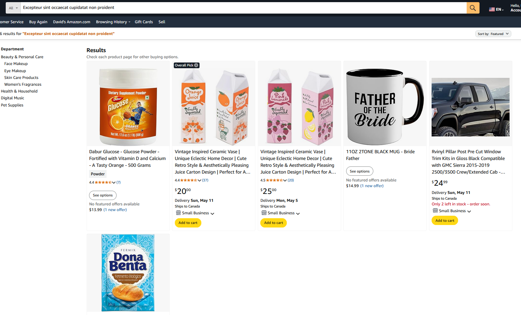
Task: Add the $20 Orange Juice vase to cart
Action: (x=188, y=223)
